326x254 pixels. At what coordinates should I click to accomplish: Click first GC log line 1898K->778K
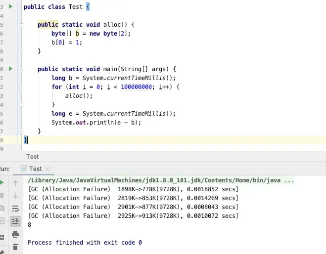click(133, 189)
